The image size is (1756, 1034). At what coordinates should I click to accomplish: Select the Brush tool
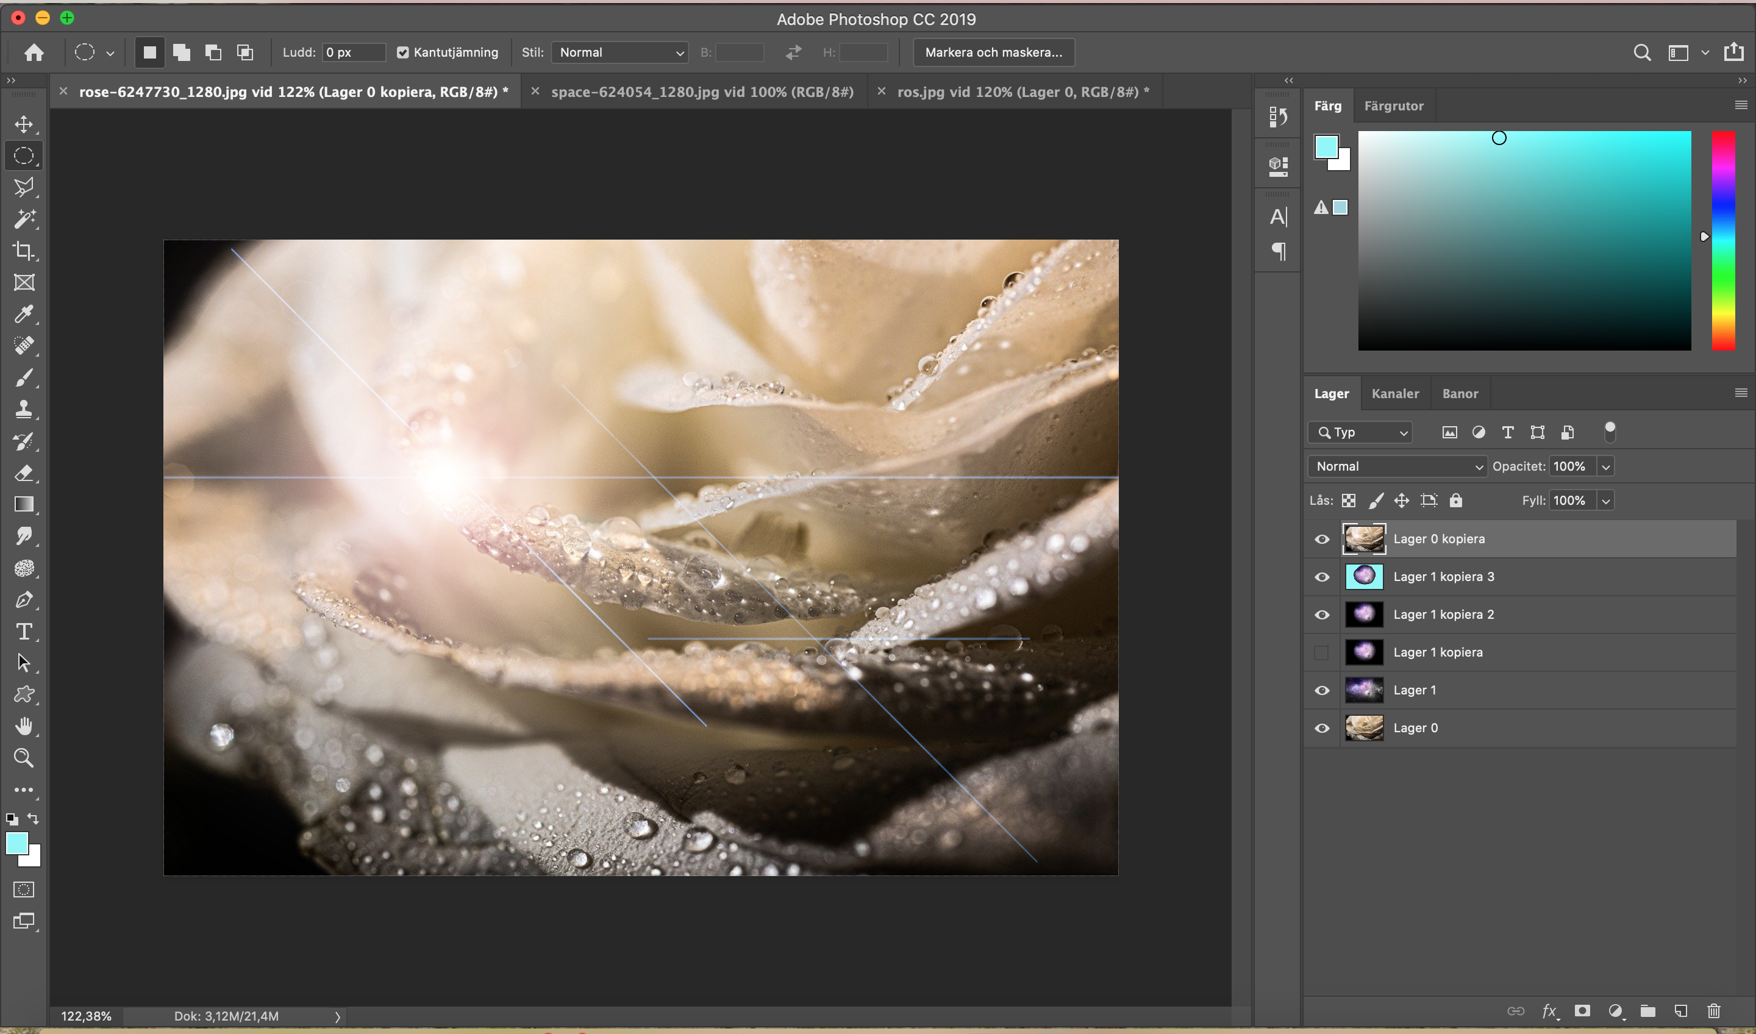tap(24, 377)
